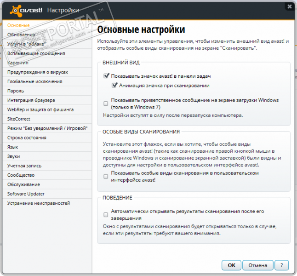
Task: Open 'Предупреждения о вирусах' section
Action: click(x=47, y=72)
